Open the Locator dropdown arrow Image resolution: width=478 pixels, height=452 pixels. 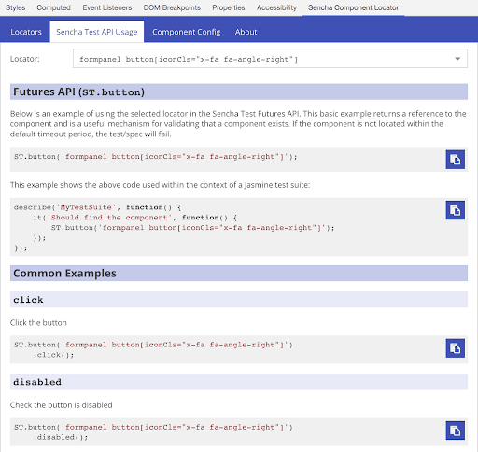tap(457, 59)
